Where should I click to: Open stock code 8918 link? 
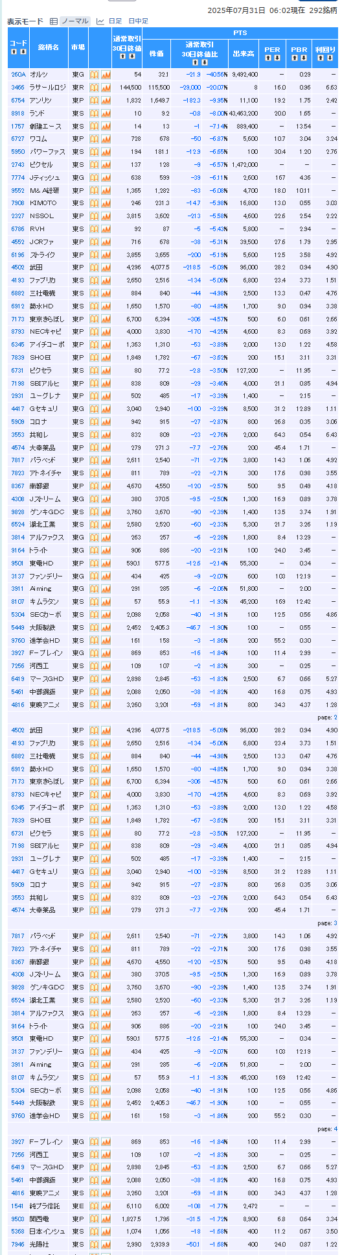click(17, 113)
